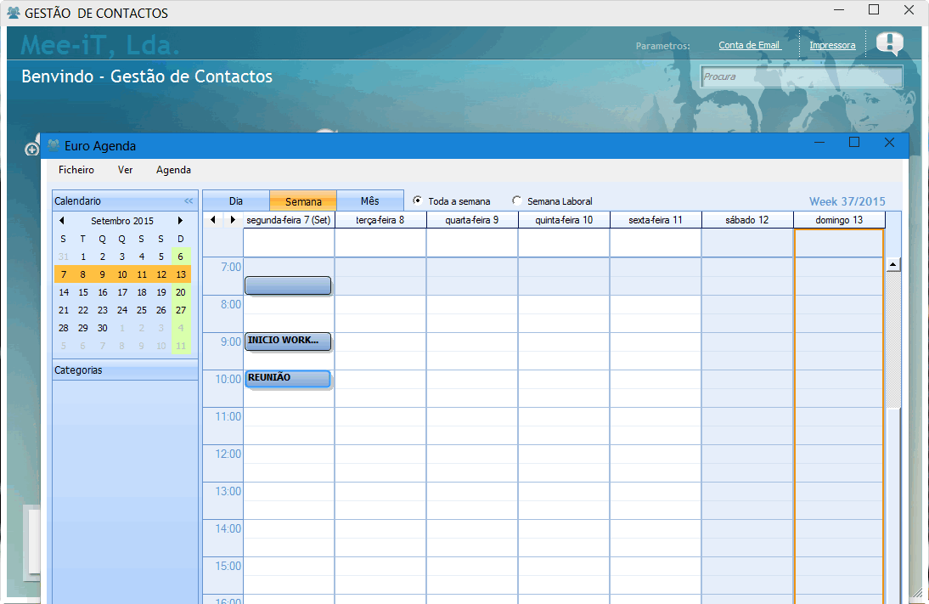
Task: Click the Euro Agenda window icon
Action: click(x=53, y=145)
